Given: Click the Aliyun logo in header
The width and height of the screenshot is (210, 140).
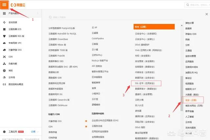Looking at the screenshot, I should pos(18,5).
